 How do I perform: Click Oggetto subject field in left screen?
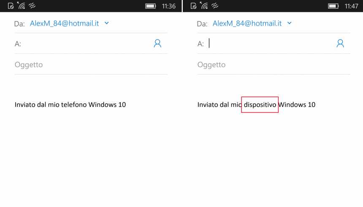tap(91, 64)
